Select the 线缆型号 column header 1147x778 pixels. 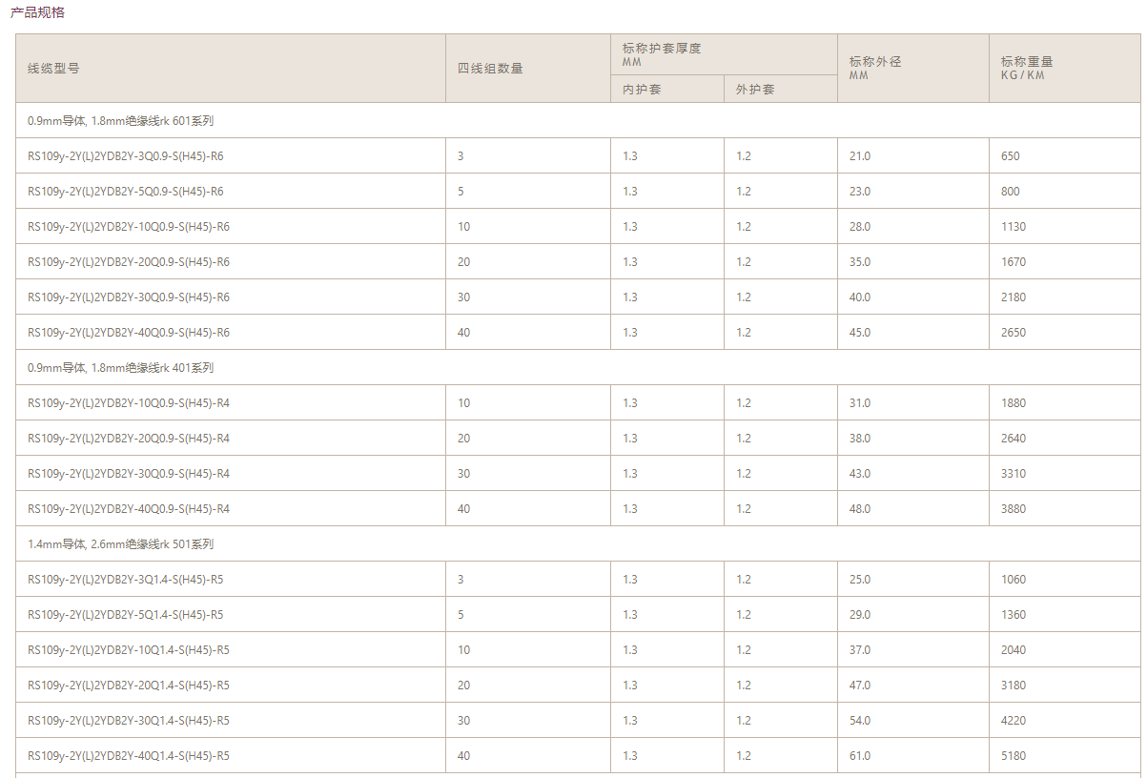(x=53, y=69)
